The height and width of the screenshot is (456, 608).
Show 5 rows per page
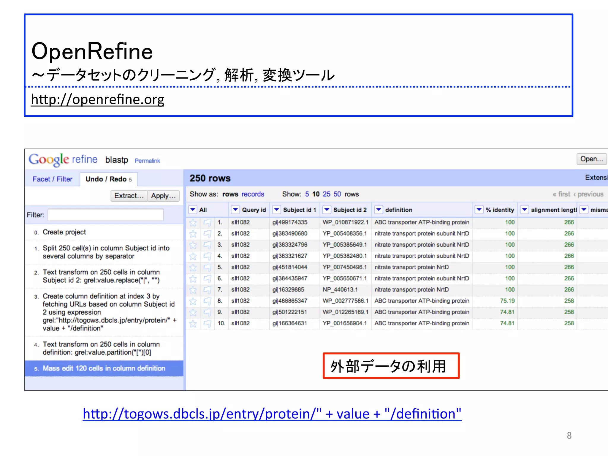(x=307, y=194)
